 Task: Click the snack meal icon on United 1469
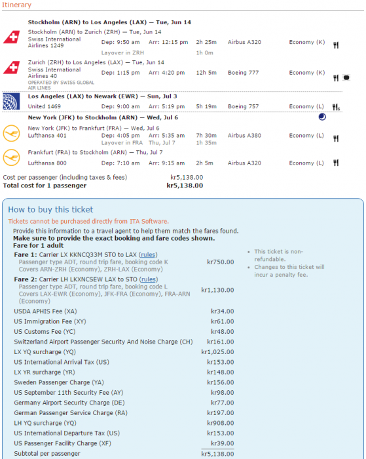pyautogui.click(x=336, y=107)
